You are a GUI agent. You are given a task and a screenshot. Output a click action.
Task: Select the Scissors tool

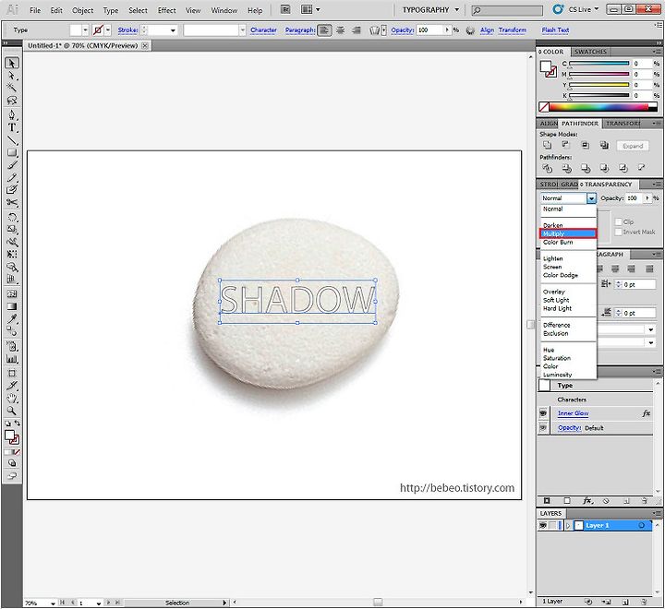tap(12, 203)
